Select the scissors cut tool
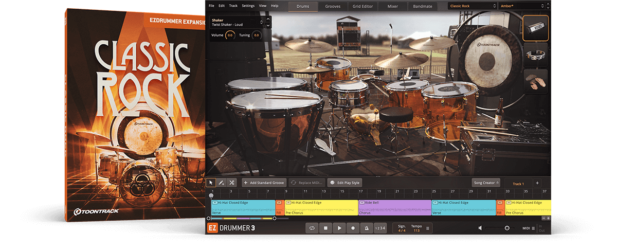This screenshot has width=617, height=251. click(x=232, y=183)
